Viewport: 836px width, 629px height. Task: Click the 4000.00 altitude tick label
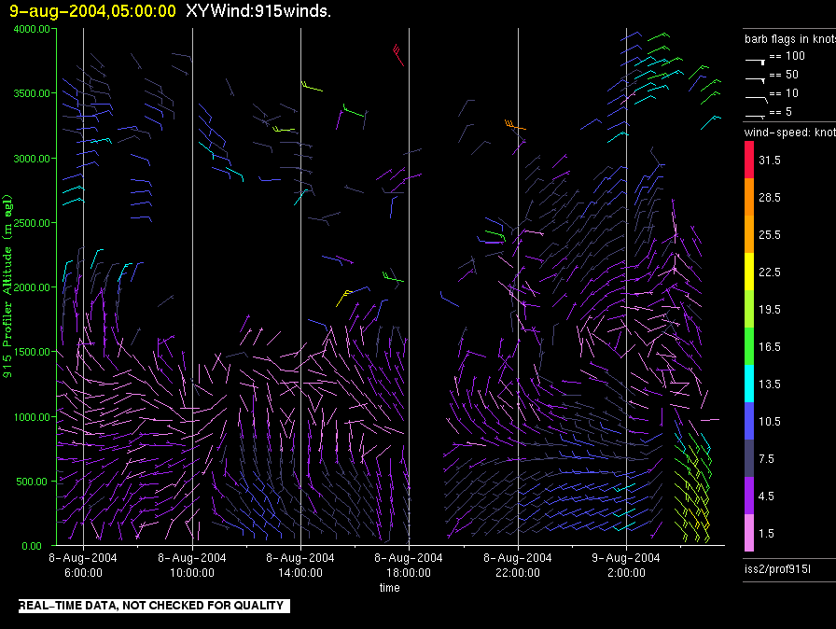[x=32, y=29]
